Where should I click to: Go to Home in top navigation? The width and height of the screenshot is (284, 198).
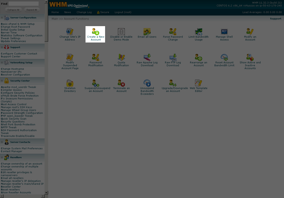(x=55, y=12)
